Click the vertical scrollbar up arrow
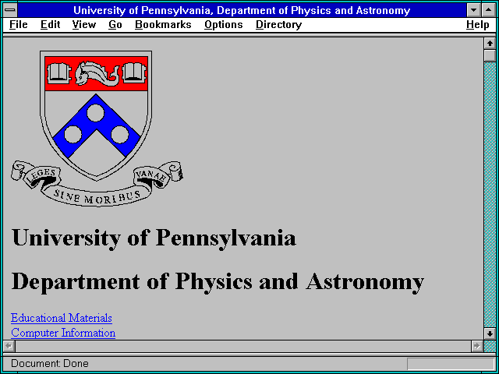 coord(490,44)
